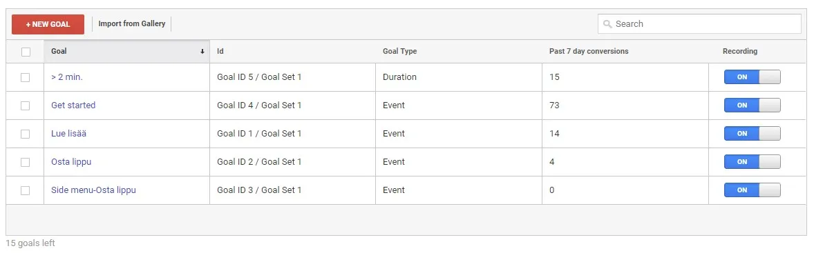Create a new goal with + NEW GOAL

[48, 24]
